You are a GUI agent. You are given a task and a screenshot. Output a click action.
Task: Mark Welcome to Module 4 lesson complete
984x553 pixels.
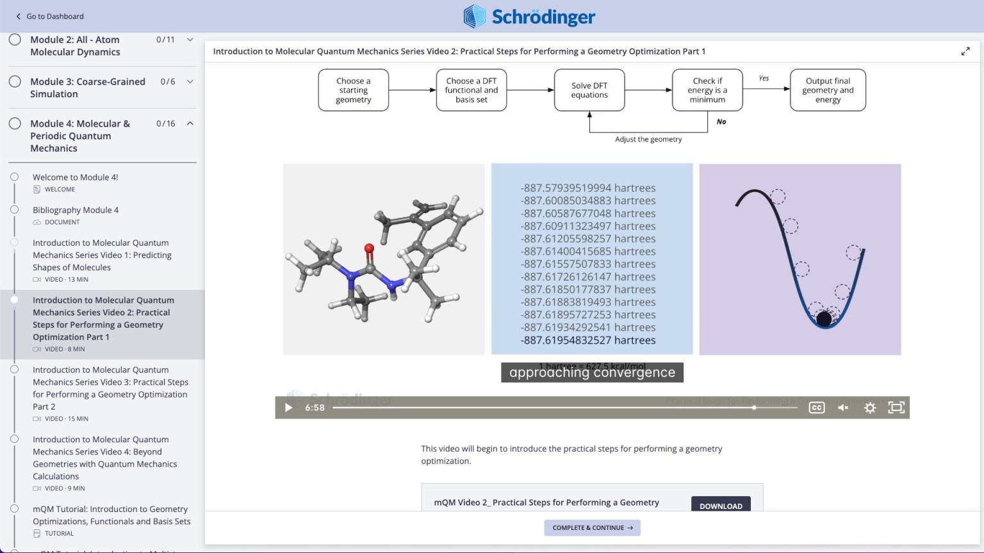click(15, 177)
